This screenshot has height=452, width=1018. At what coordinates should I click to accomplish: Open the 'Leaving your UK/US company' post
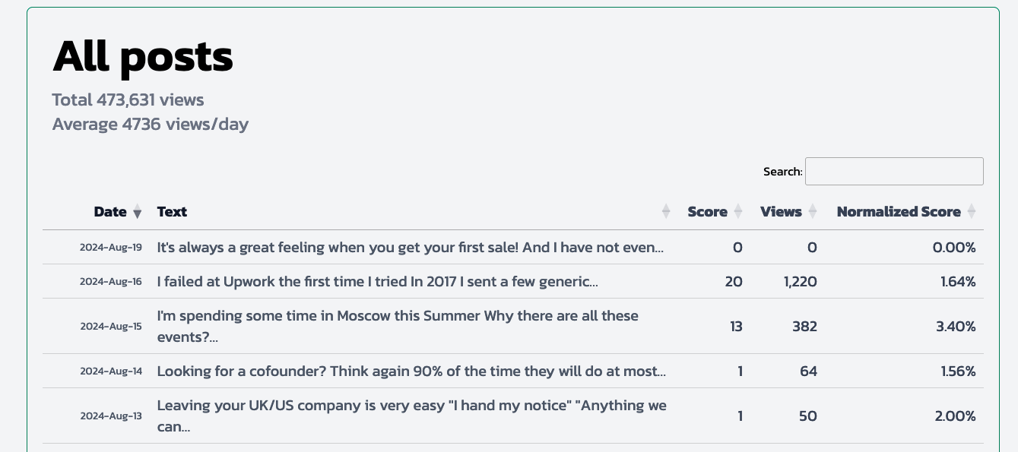pos(411,416)
